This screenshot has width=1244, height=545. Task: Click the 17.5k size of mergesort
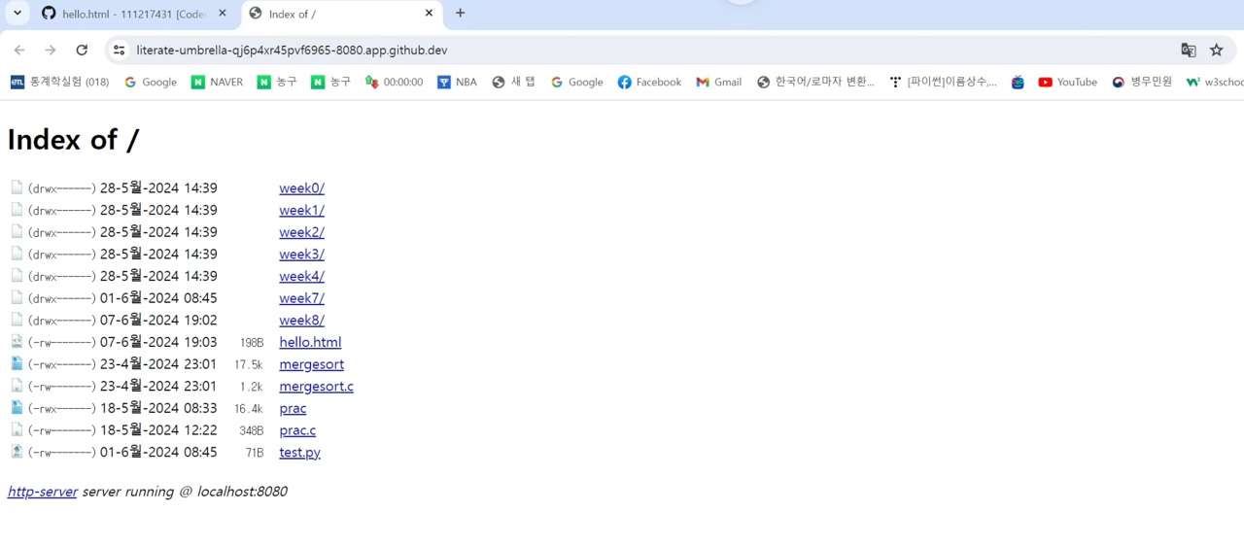(248, 365)
